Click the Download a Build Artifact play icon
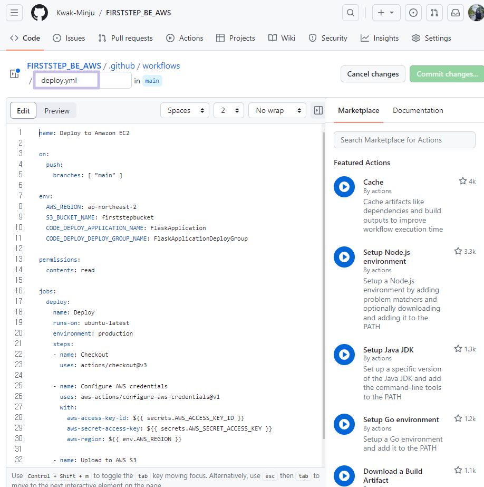The image size is (484, 487). [x=344, y=476]
